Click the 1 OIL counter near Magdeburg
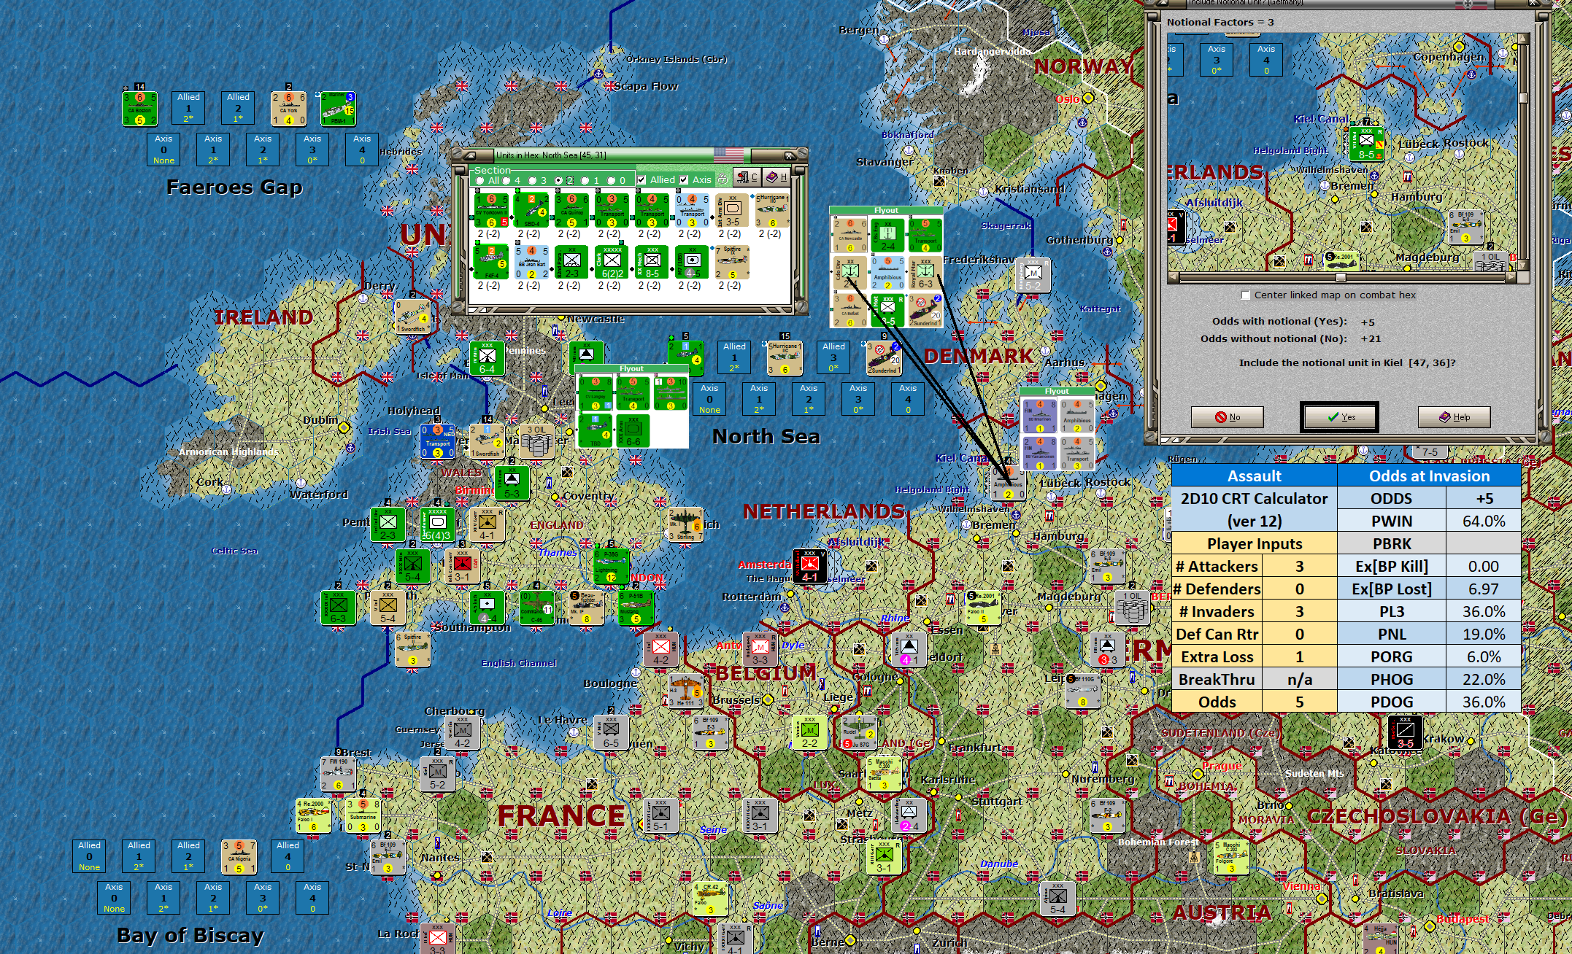Screen dimensions: 1572x954 1132,607
